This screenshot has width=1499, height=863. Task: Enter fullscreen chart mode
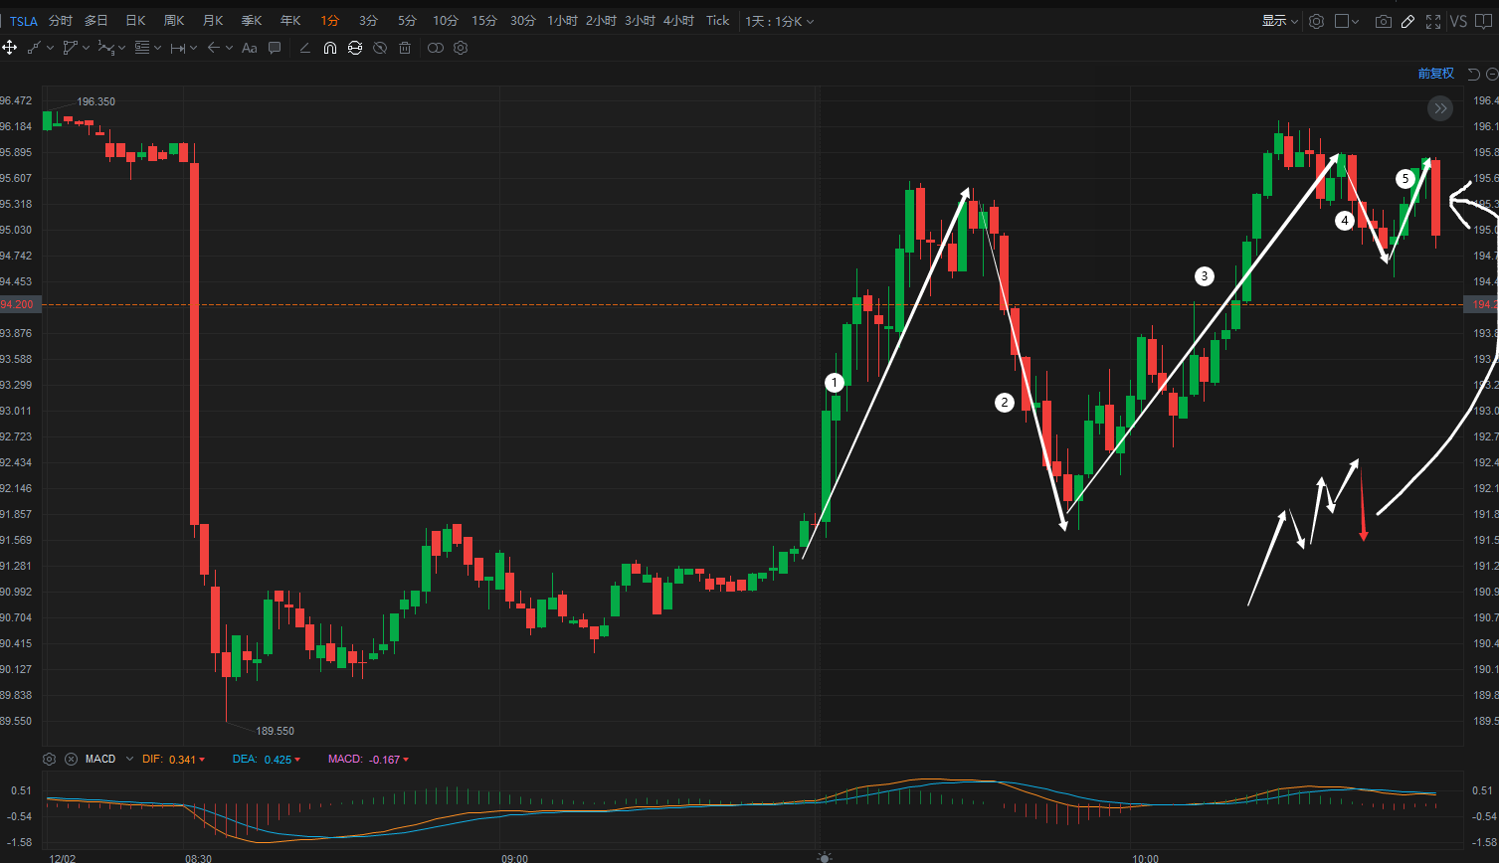point(1433,21)
